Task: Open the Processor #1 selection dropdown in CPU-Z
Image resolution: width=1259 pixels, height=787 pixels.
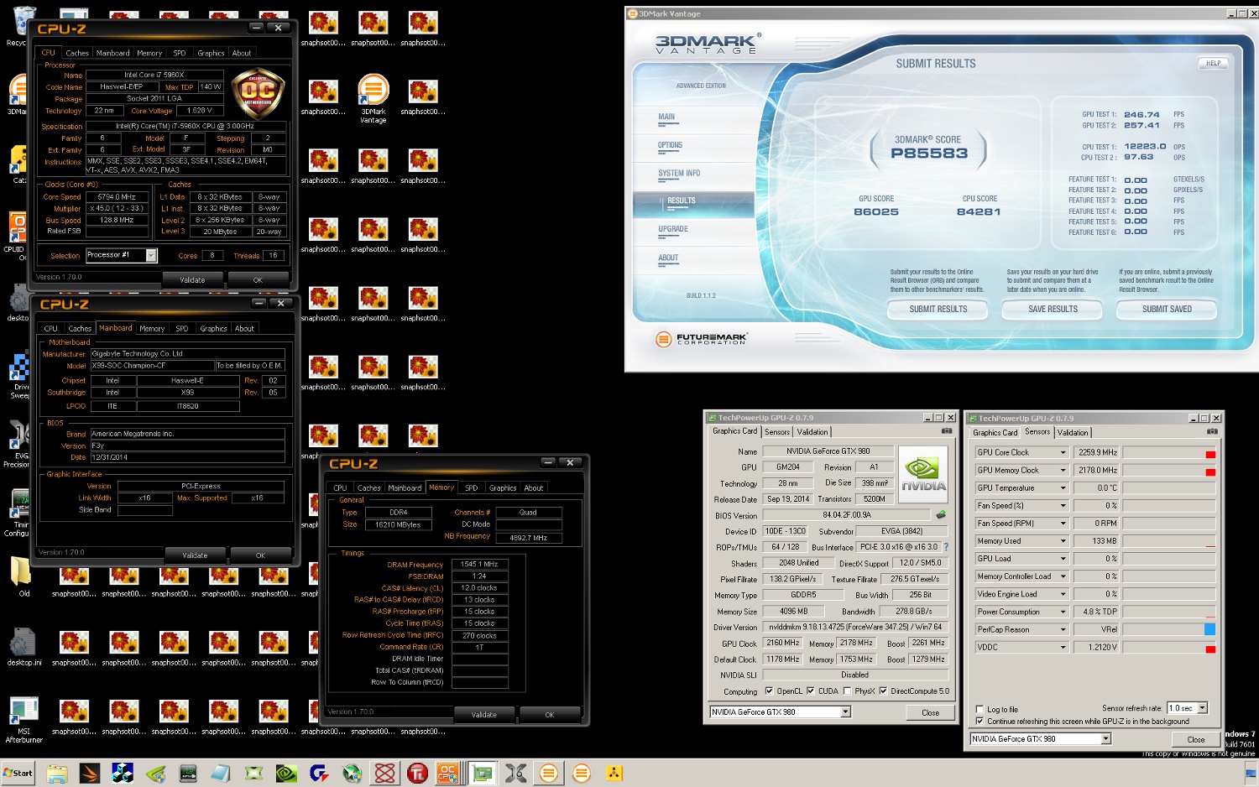Action: [151, 255]
